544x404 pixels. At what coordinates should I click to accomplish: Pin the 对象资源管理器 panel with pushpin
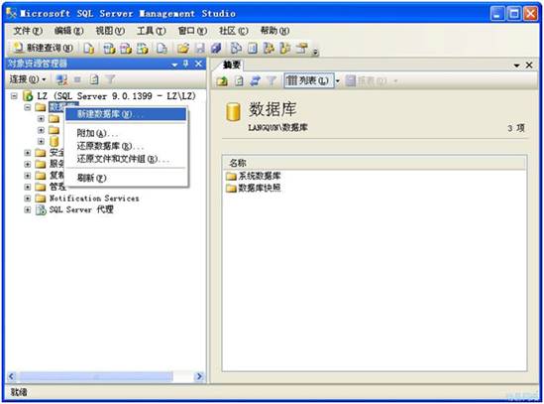coord(186,64)
